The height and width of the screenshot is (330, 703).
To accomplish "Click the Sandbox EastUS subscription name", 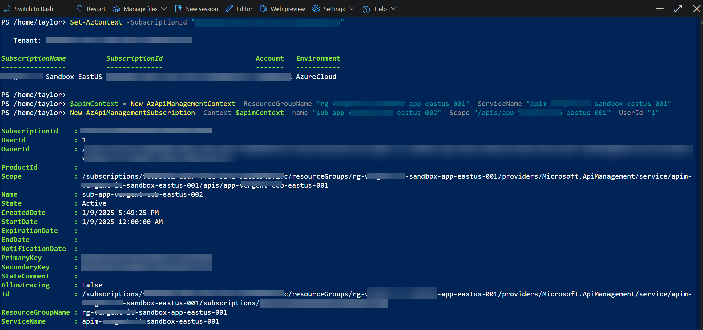I will pos(74,77).
